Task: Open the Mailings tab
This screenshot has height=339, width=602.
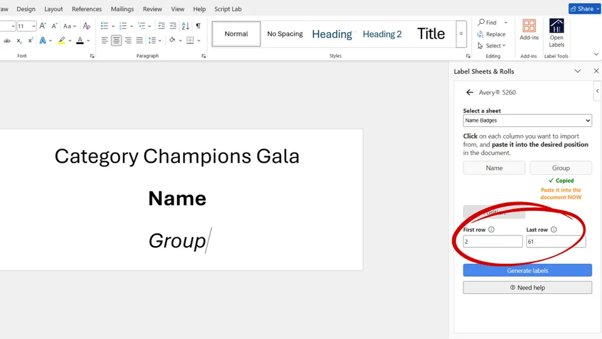Action: 122,9
